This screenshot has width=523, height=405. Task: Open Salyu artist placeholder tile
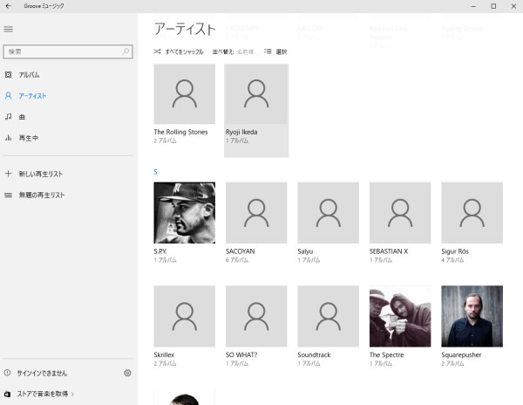(329, 213)
